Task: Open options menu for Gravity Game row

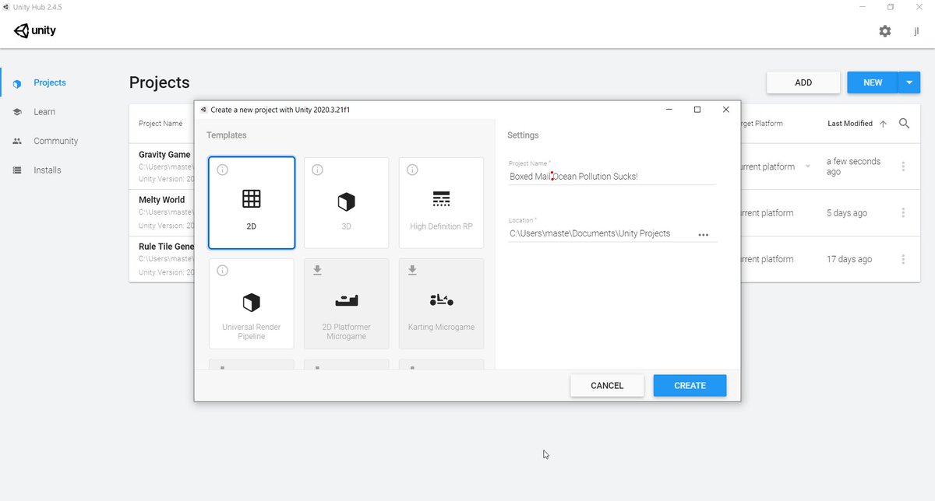Action: click(903, 166)
